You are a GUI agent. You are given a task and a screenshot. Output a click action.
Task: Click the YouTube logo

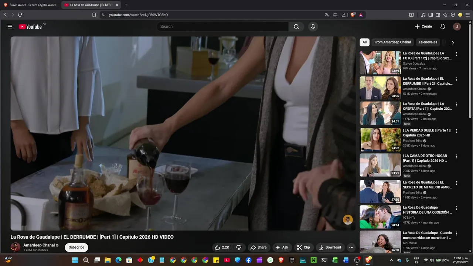click(30, 27)
